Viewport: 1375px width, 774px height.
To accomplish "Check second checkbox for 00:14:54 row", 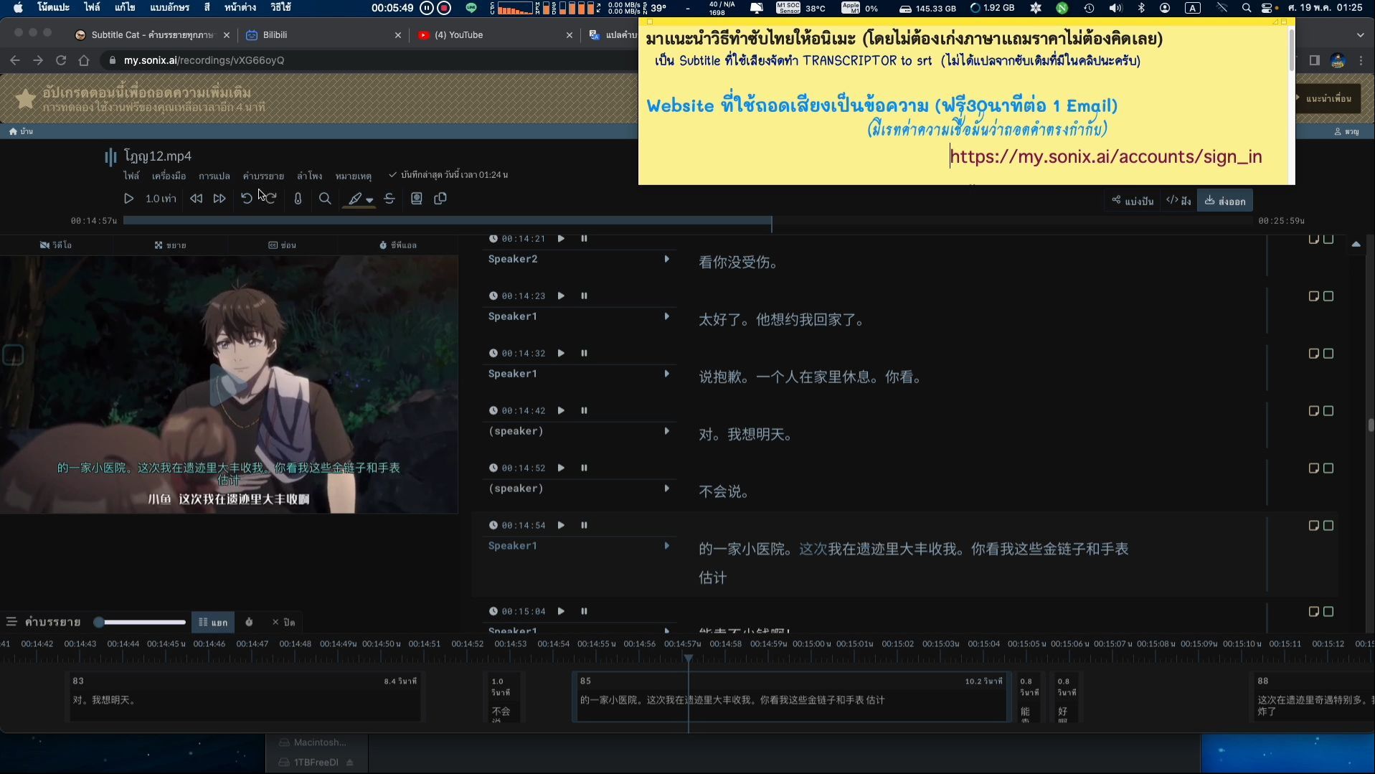I will tap(1328, 526).
